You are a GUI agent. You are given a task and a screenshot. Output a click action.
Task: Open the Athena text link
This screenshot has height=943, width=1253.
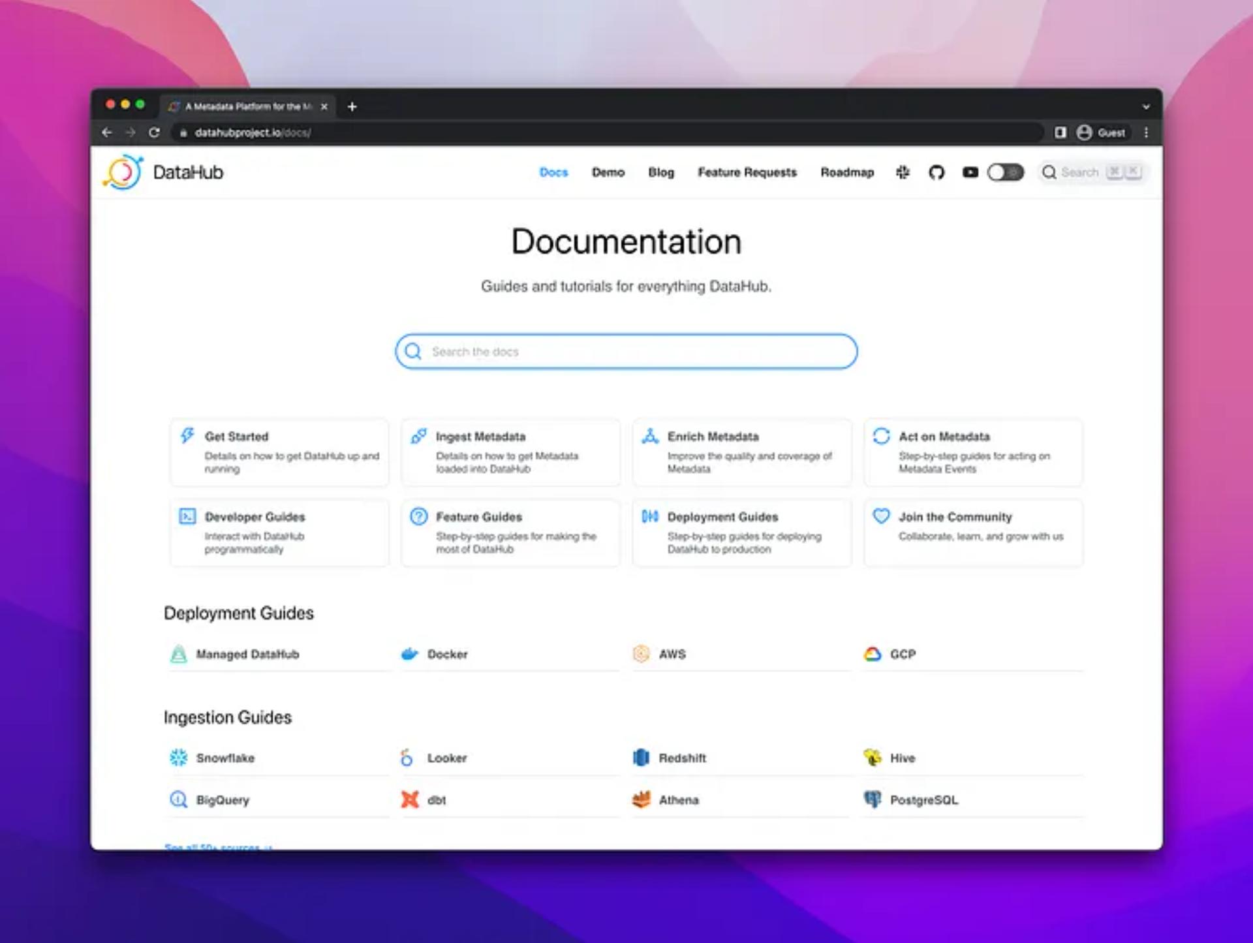pos(679,800)
